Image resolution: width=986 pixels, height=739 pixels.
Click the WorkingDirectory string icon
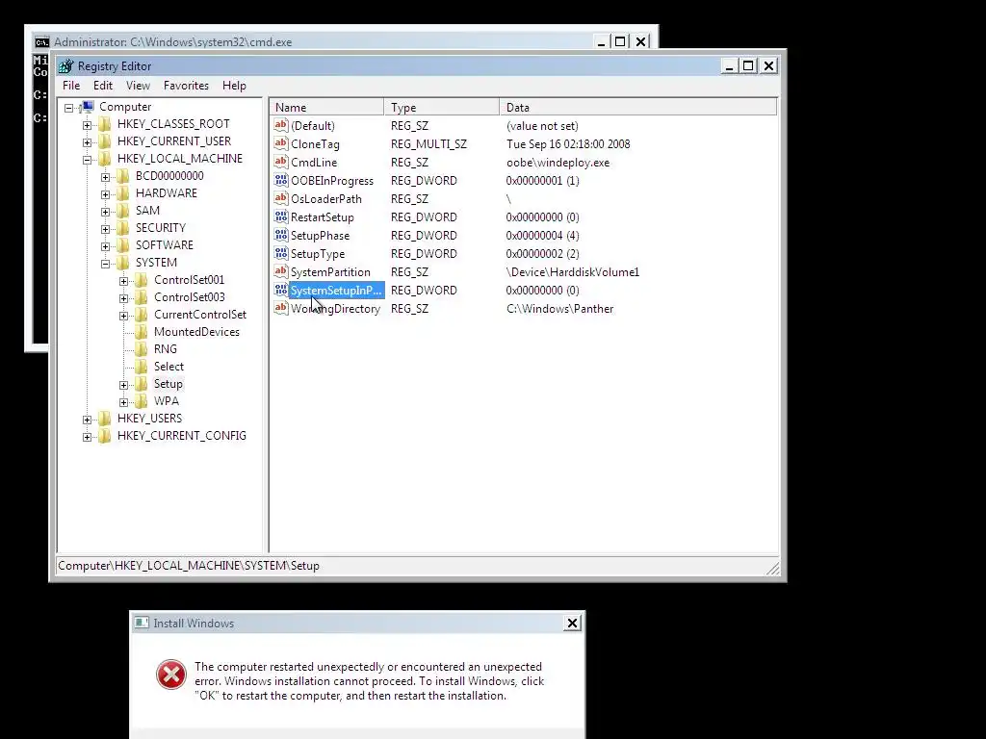click(x=281, y=308)
